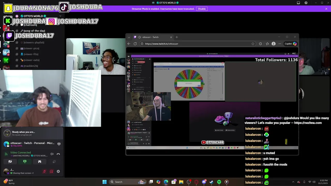
Task: Close the ottoscarr - Twitch tab
Action: 171,37
